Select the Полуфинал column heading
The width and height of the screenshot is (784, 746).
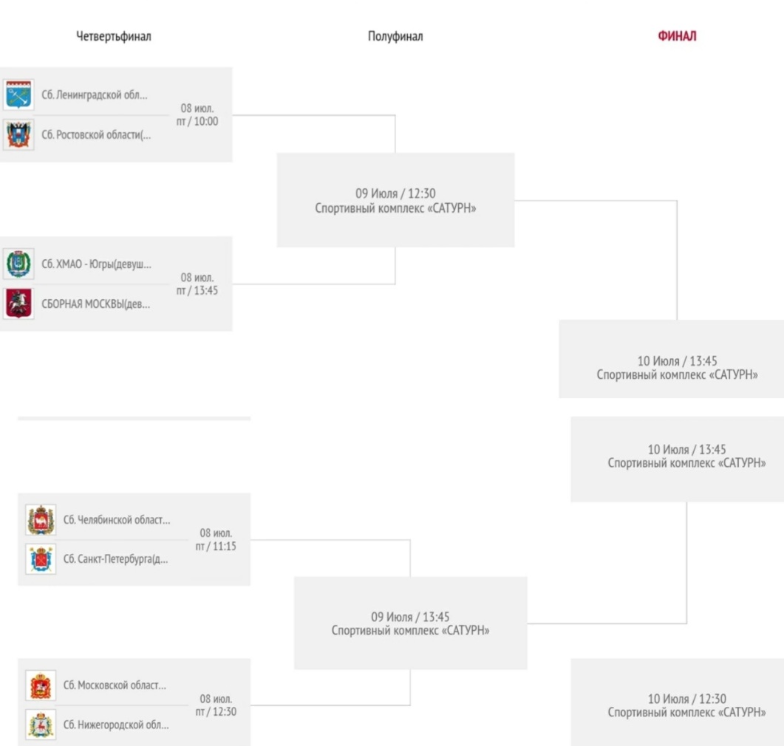point(395,36)
